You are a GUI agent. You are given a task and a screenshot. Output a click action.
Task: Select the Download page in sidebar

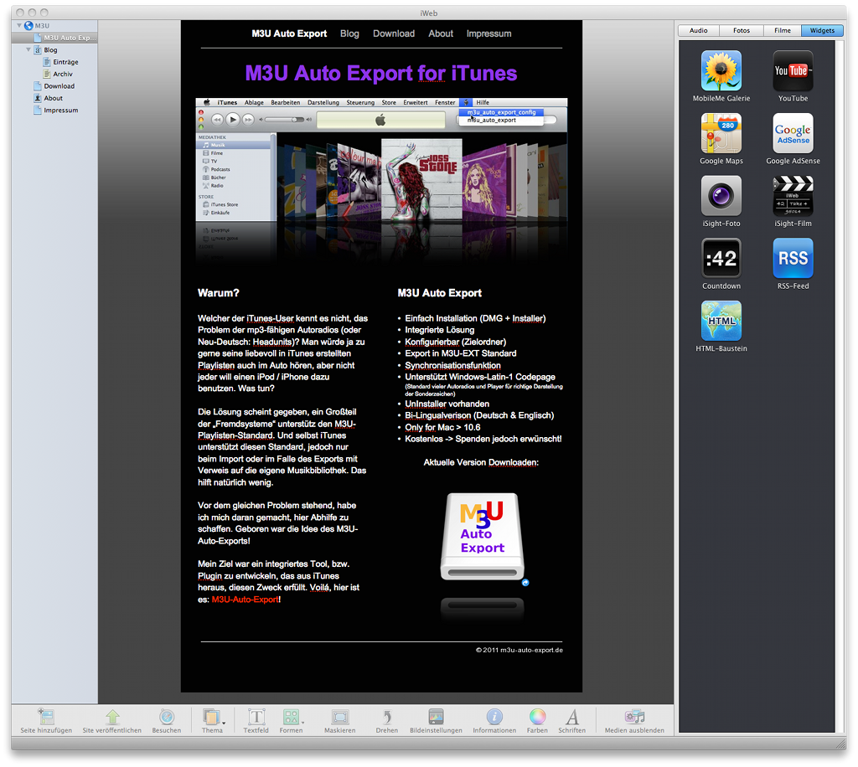point(54,86)
